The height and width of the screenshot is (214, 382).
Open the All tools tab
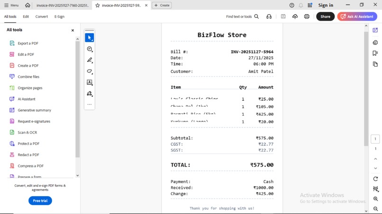pos(10,17)
